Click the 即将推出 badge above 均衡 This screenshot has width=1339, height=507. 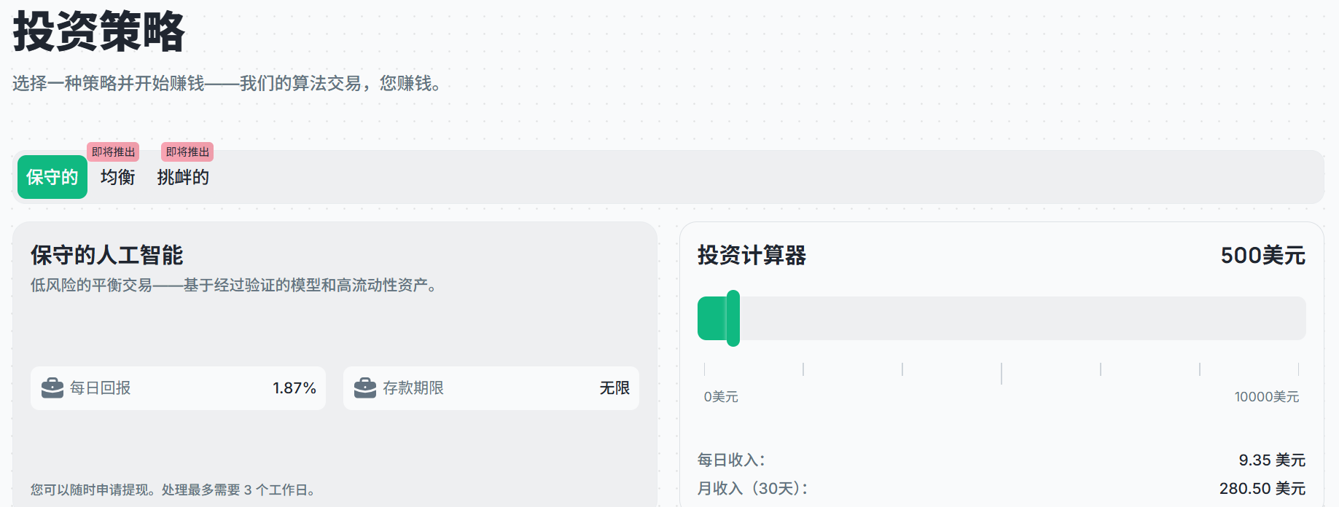point(113,152)
